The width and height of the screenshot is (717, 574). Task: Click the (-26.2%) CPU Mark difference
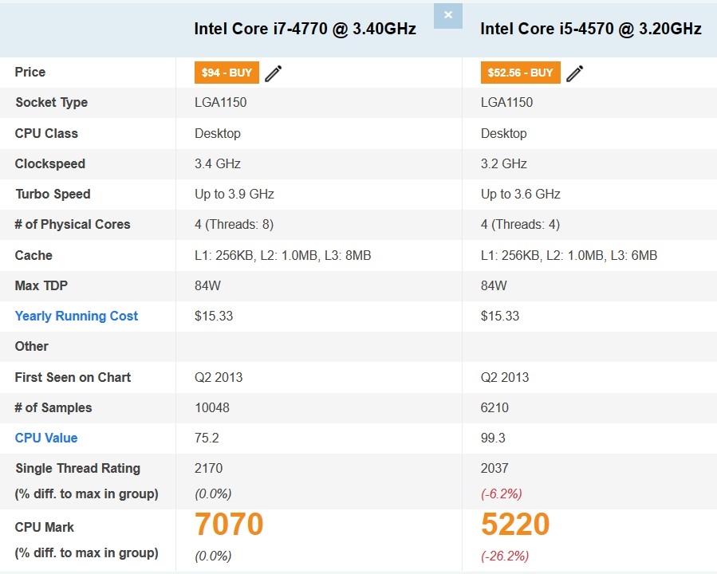[505, 556]
